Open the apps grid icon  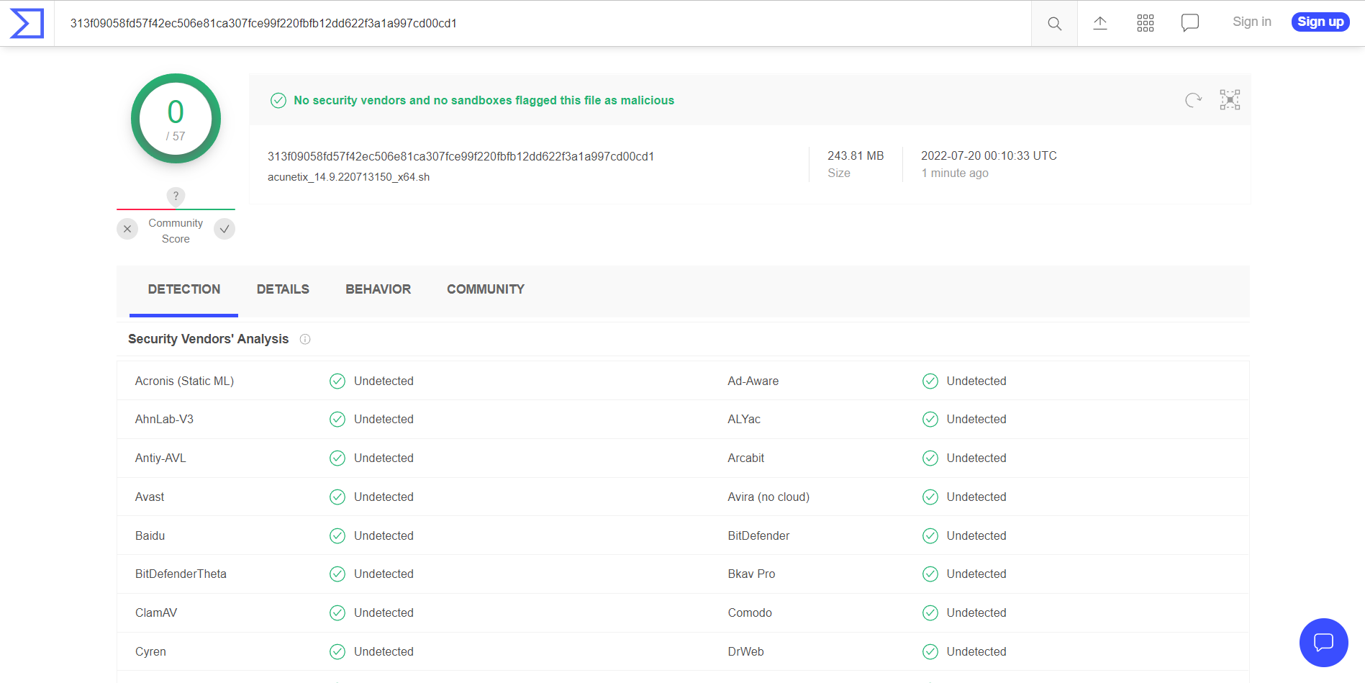tap(1145, 23)
